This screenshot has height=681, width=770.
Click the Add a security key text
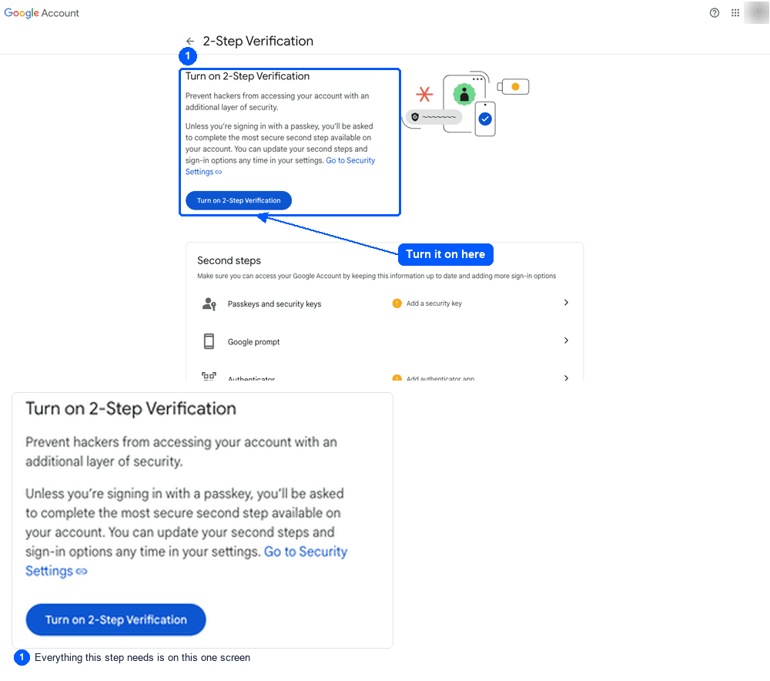pos(434,304)
